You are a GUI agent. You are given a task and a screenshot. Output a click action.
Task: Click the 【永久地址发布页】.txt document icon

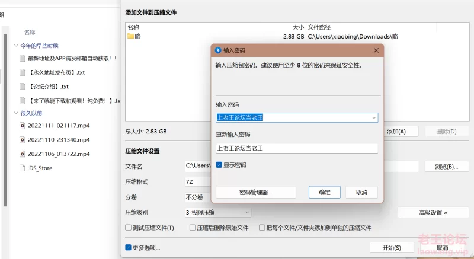coord(22,72)
